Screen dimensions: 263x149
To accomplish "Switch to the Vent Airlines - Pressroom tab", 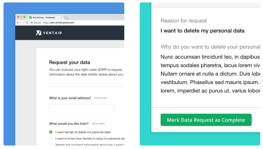I will 44,18.
